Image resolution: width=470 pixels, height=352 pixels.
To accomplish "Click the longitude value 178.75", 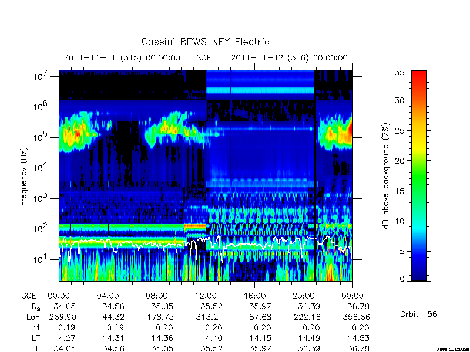I will [x=160, y=317].
